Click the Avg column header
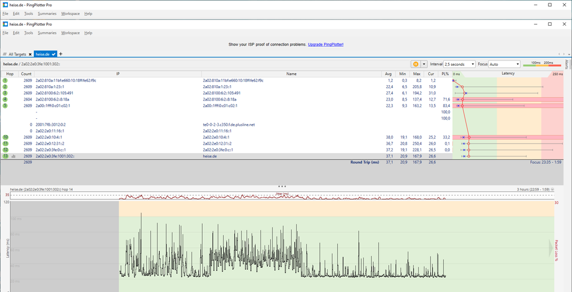Image resolution: width=572 pixels, height=292 pixels. [x=388, y=74]
